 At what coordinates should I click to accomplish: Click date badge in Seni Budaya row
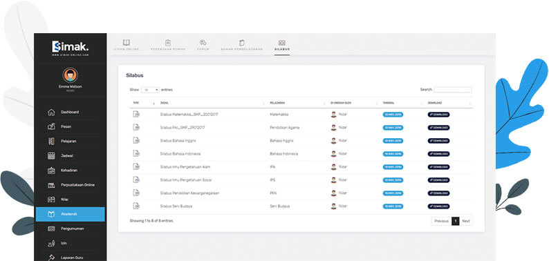point(393,206)
